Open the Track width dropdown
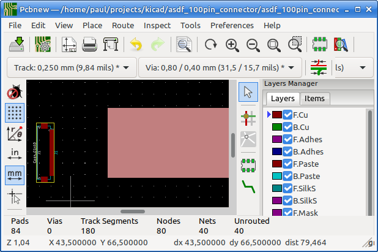Screen dimensions: 378x252 [72, 67]
